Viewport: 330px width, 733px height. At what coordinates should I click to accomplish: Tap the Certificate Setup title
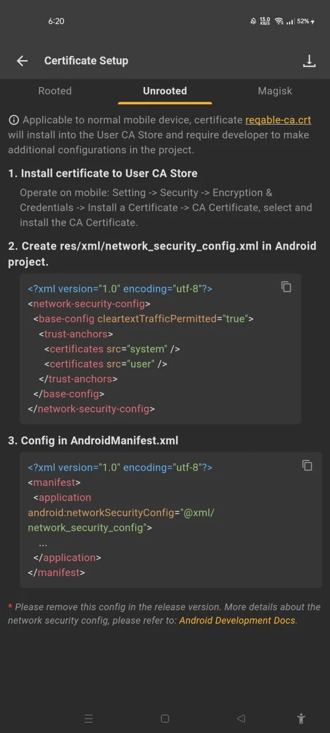click(x=86, y=61)
